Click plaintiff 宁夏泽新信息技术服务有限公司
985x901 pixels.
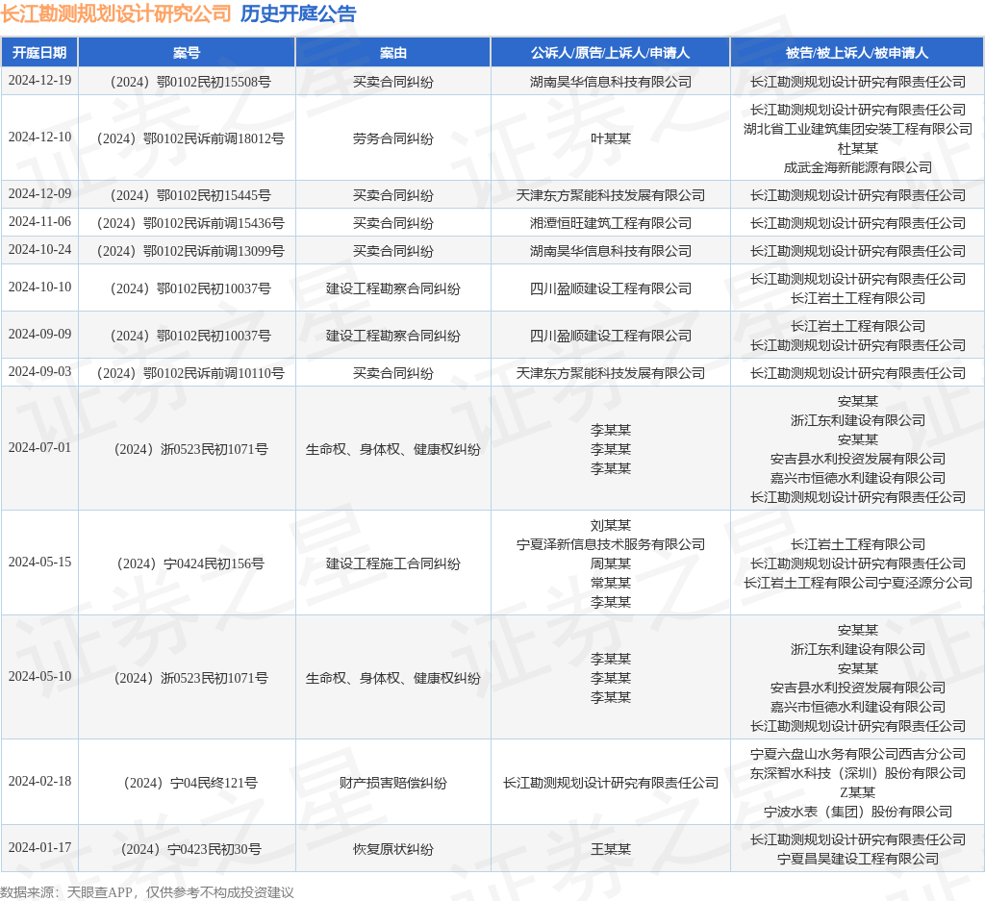[x=611, y=544]
